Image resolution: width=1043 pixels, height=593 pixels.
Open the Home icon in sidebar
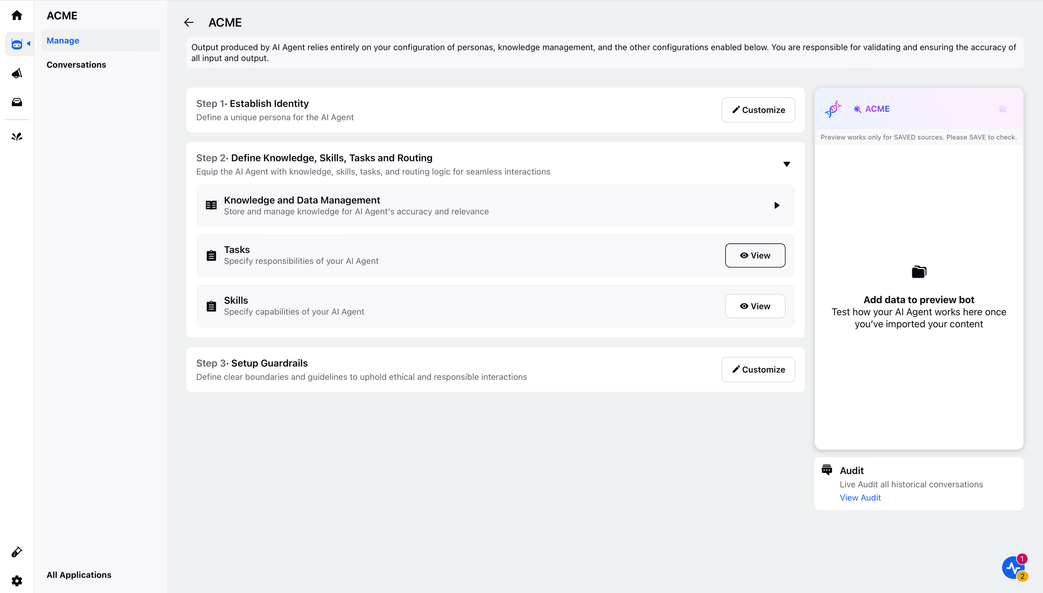17,15
